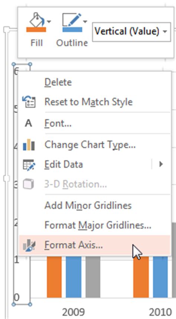Expand the Edit Data submenu arrow
This screenshot has width=176, height=319.
[161, 164]
